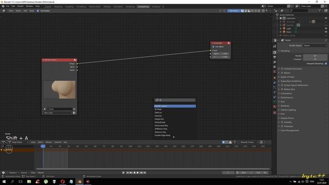Select Render Layers in the search list
This screenshot has width=329, height=185.
coord(175,106)
